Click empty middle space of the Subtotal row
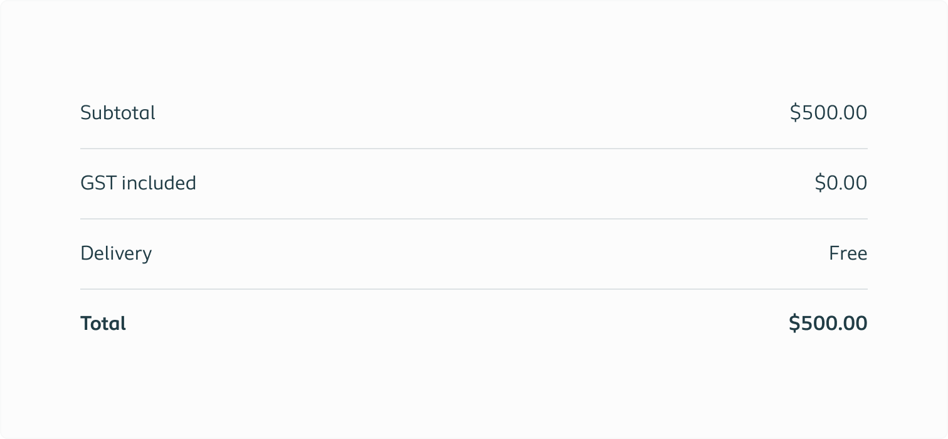Viewport: 948px width, 439px height. [474, 113]
